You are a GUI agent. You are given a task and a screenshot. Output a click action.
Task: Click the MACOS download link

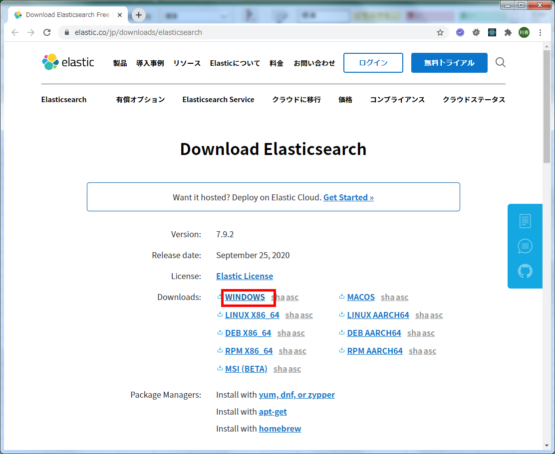pyautogui.click(x=360, y=297)
